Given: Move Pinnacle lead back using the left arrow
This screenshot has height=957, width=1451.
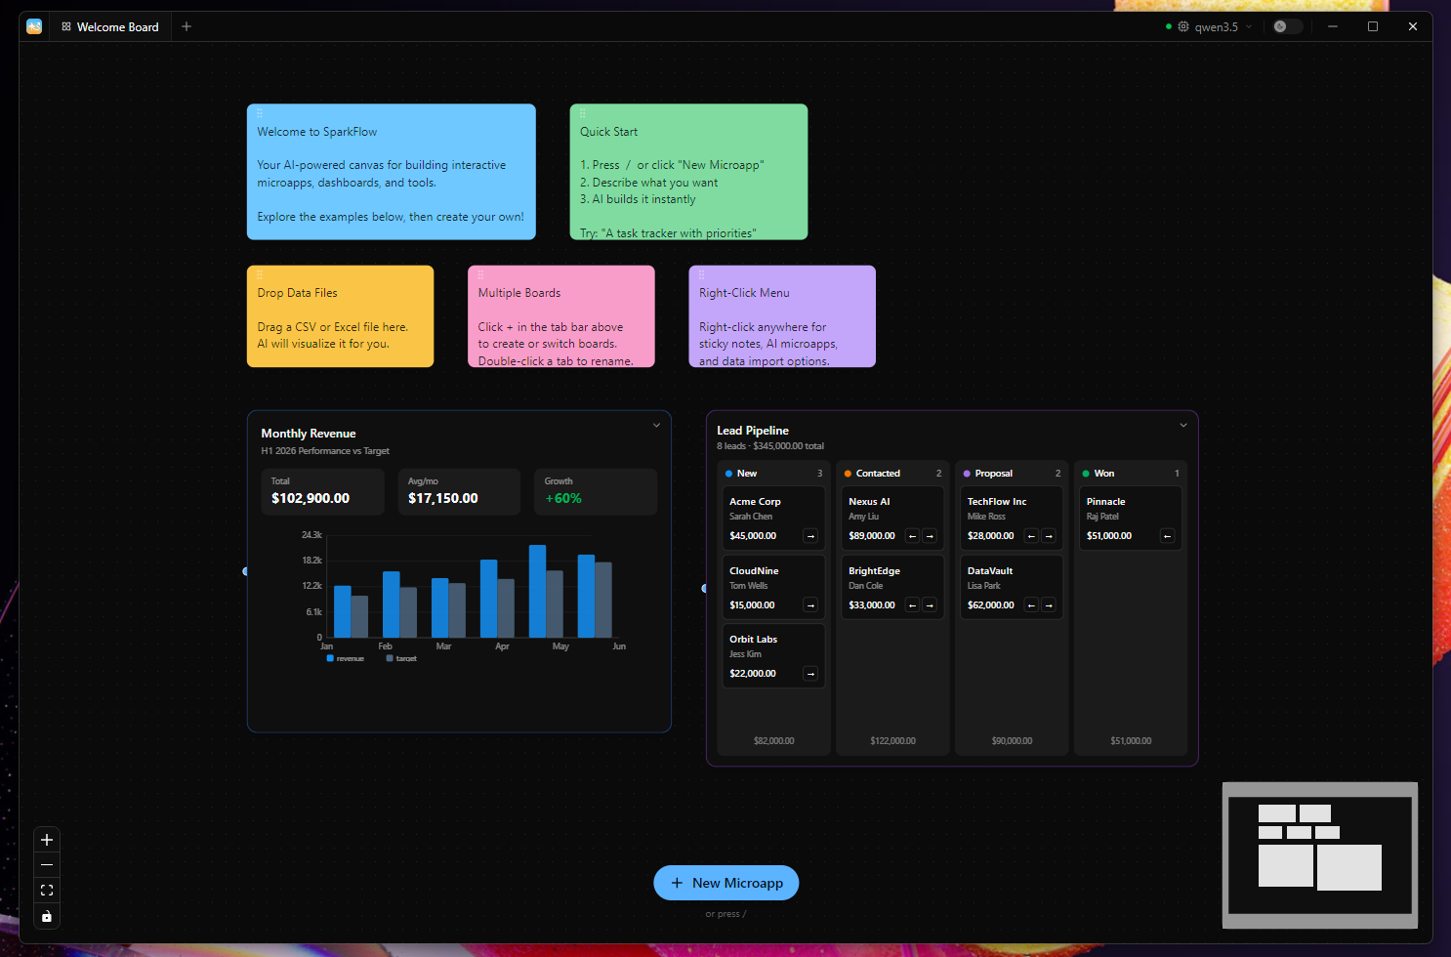Looking at the screenshot, I should tap(1167, 535).
